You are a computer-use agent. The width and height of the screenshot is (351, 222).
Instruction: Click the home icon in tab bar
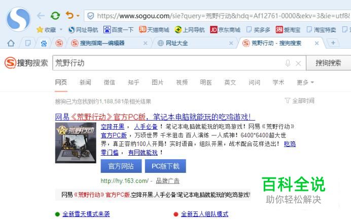pos(11,43)
